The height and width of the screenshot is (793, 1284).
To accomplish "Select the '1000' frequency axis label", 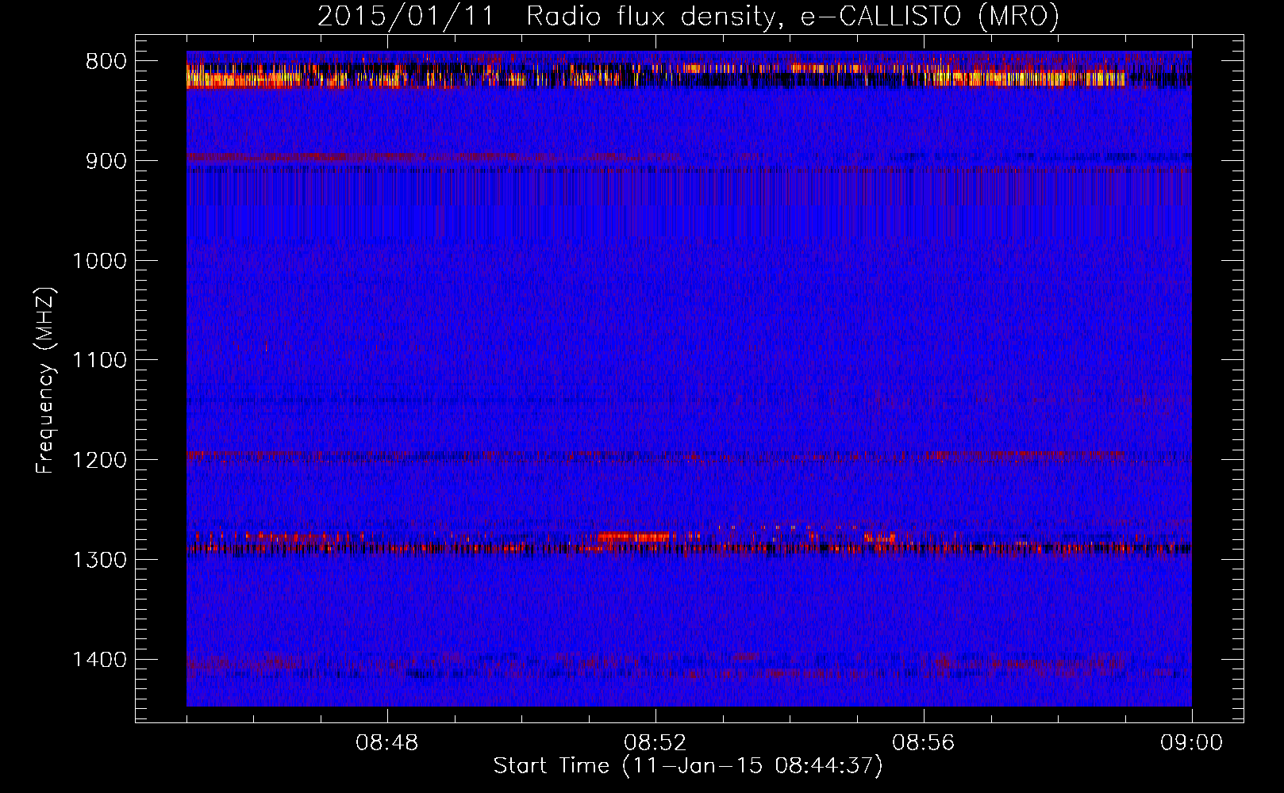I will click(99, 261).
